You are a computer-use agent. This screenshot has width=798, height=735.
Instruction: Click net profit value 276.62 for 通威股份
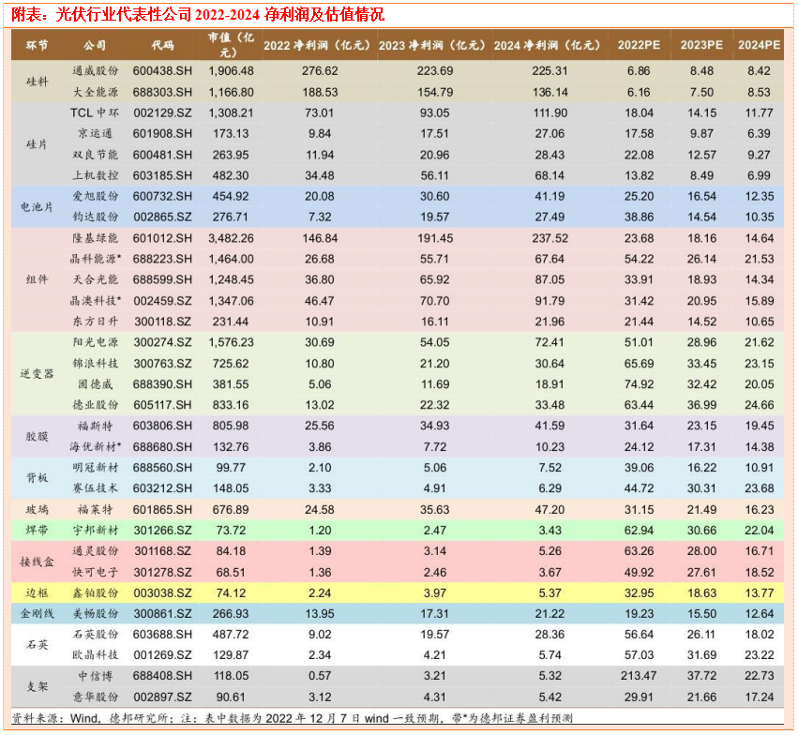(320, 70)
